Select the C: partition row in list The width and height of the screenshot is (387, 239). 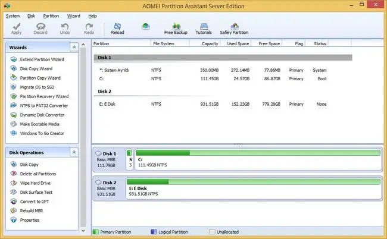[x=223, y=78]
